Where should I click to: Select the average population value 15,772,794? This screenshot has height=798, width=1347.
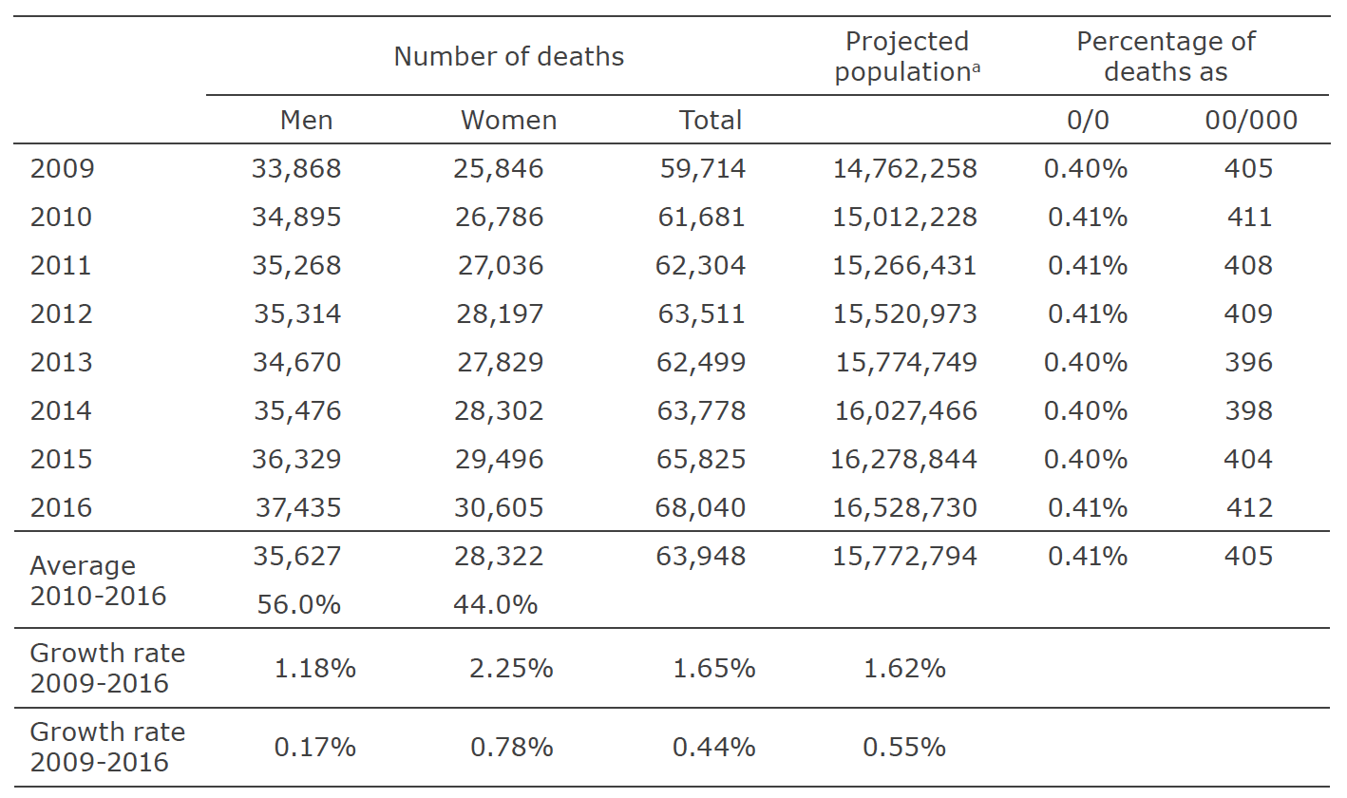click(x=904, y=557)
